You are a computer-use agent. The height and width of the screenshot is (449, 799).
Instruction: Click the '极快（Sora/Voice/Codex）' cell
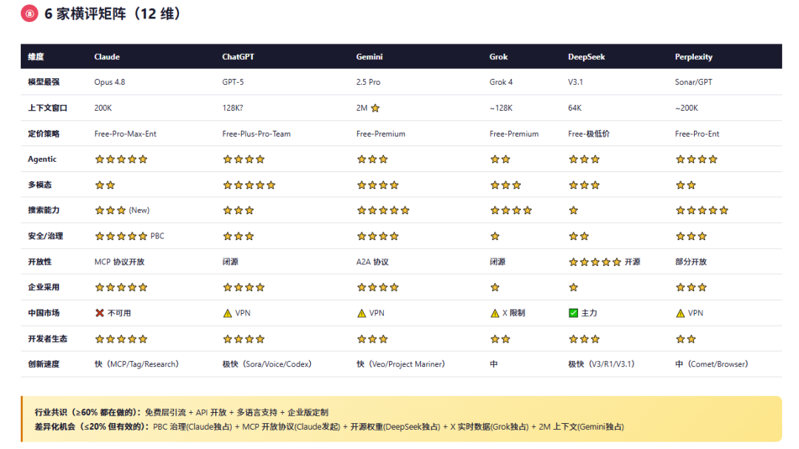pos(267,364)
